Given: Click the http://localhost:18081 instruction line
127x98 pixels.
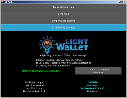Looking at the screenshot, I should click(x=63, y=63).
